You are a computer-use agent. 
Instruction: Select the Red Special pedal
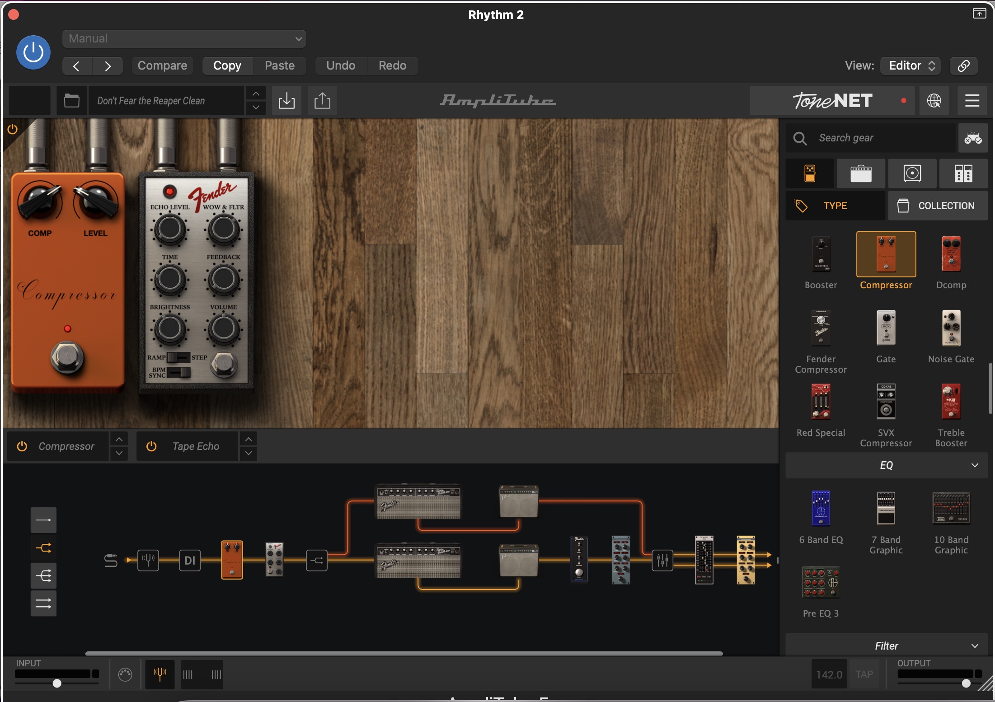point(821,402)
